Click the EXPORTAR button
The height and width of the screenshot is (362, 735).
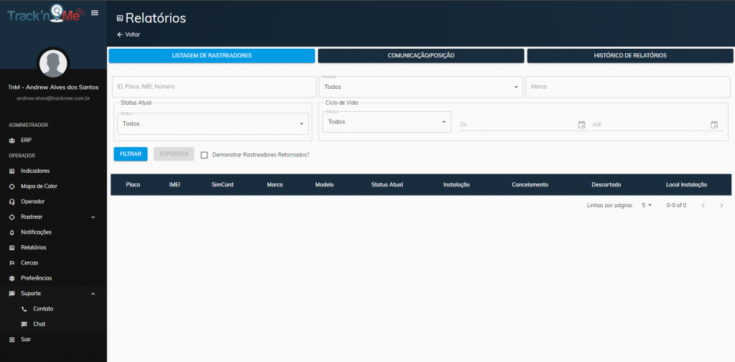[x=174, y=154]
